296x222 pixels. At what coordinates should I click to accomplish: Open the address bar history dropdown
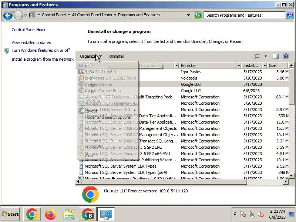click(x=188, y=15)
